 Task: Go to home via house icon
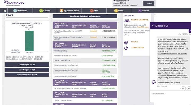click(x=5, y=11)
